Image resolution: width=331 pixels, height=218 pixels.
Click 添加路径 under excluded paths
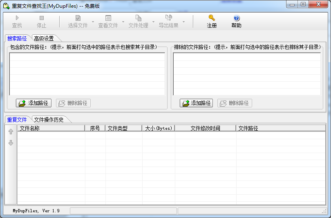[x=196, y=103]
